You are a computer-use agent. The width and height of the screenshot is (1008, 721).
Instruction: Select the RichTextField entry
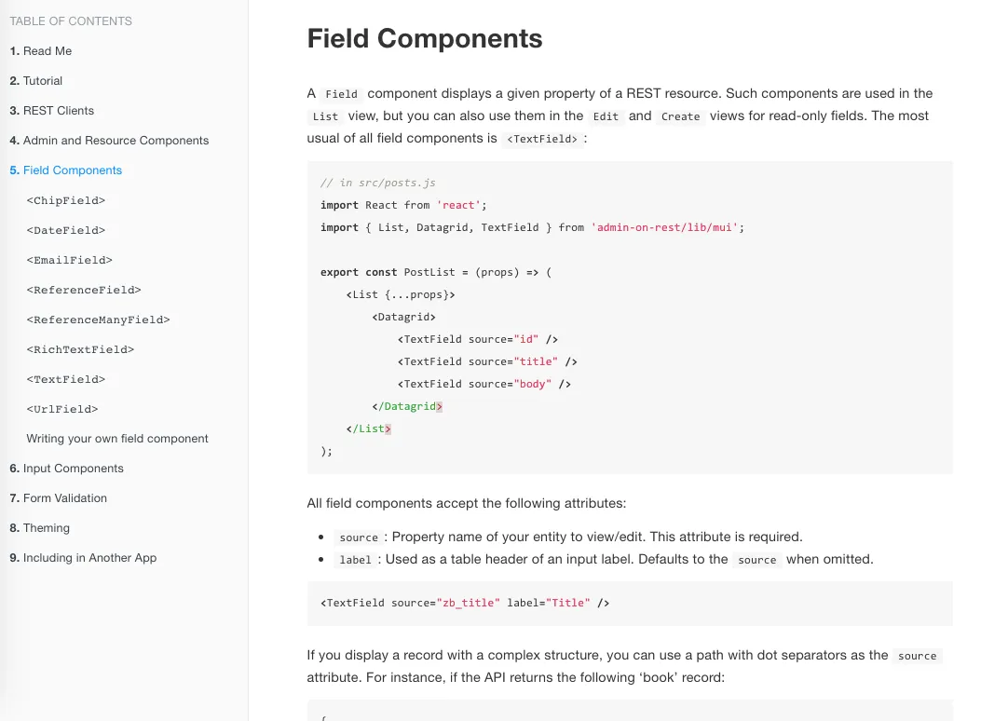(x=80, y=349)
